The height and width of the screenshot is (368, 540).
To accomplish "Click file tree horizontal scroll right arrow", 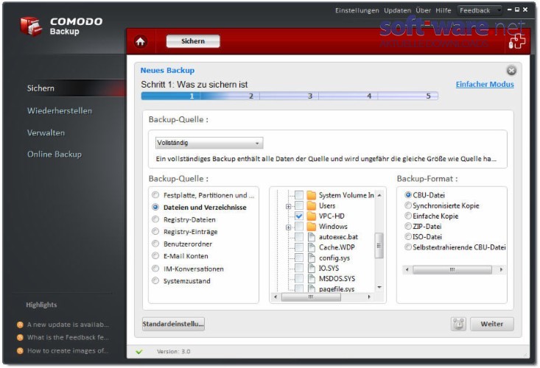I will (369, 297).
